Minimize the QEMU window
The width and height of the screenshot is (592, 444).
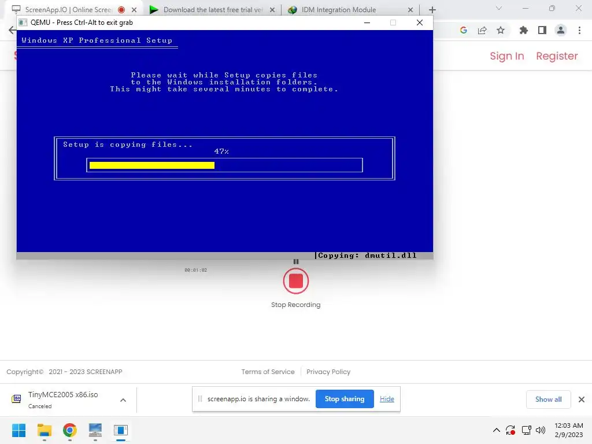pyautogui.click(x=367, y=23)
